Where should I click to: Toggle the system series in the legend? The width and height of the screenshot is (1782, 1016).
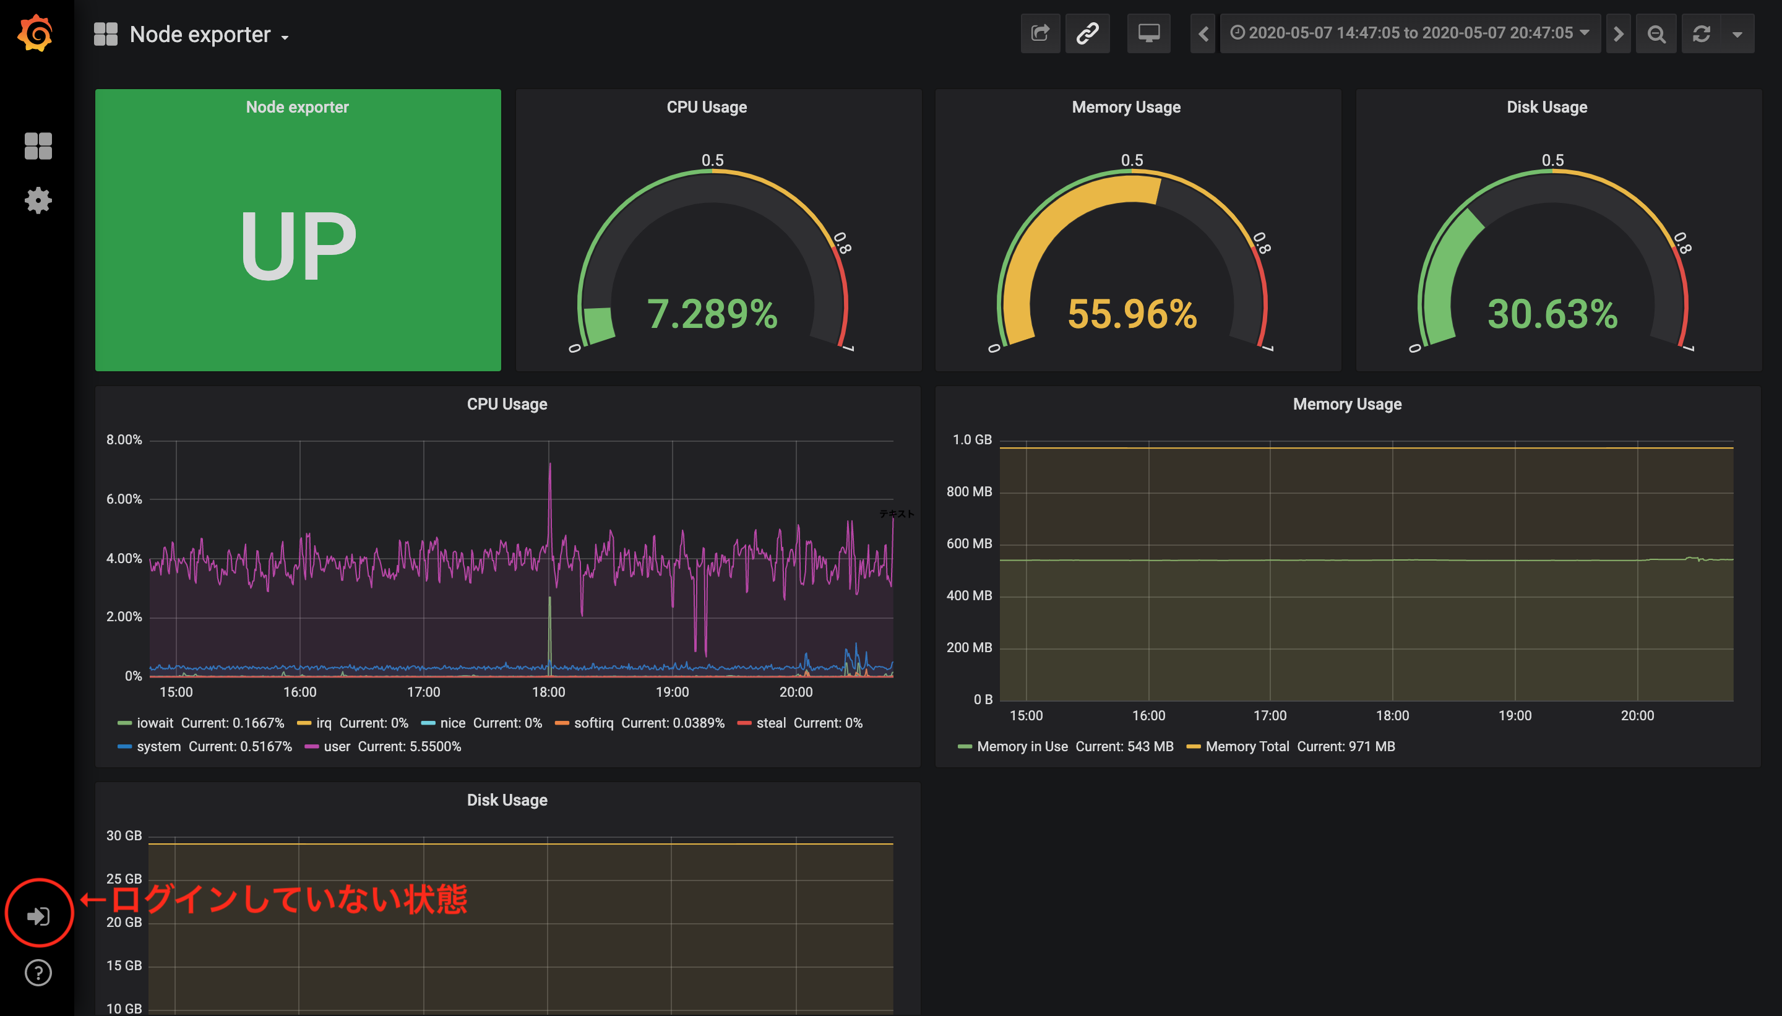pos(159,747)
